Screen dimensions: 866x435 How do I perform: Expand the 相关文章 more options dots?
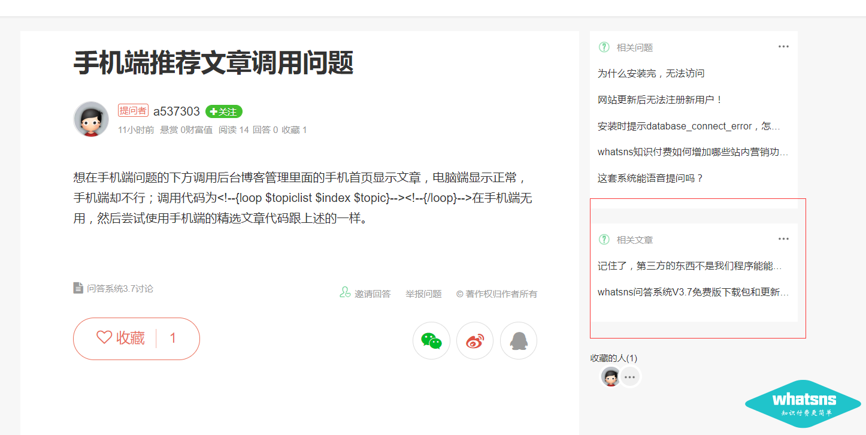783,239
